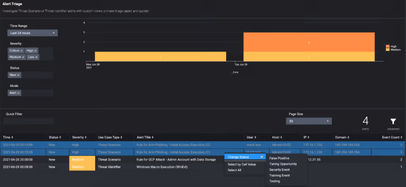Viewport: 406px width, 187px height.
Task: Sort the table by Status column
Action: pos(55,138)
